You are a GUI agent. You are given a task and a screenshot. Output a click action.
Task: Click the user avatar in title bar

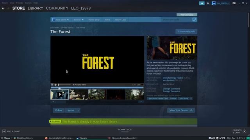[214, 3]
